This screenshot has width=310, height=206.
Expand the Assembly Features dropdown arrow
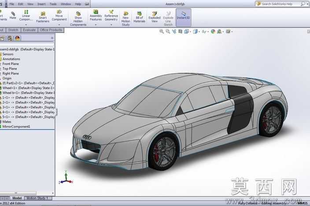coord(96,25)
